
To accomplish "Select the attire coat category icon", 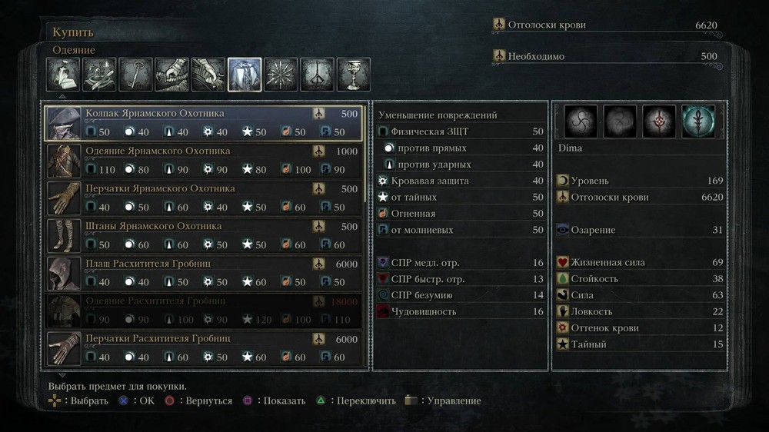I will (x=245, y=75).
